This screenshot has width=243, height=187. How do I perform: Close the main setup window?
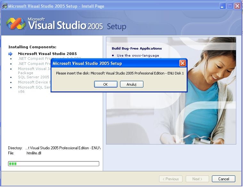point(237,6)
